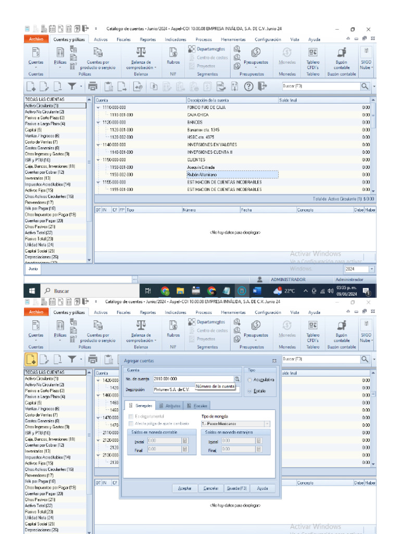Click the taskbar Buscar search box
400x534 pixels.
pyautogui.click(x=90, y=291)
